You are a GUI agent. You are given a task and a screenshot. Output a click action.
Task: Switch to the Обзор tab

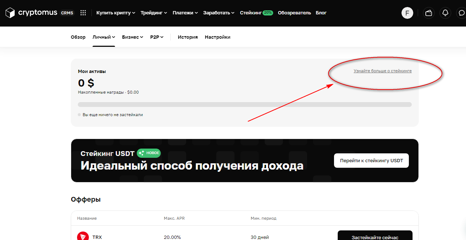pyautogui.click(x=78, y=37)
